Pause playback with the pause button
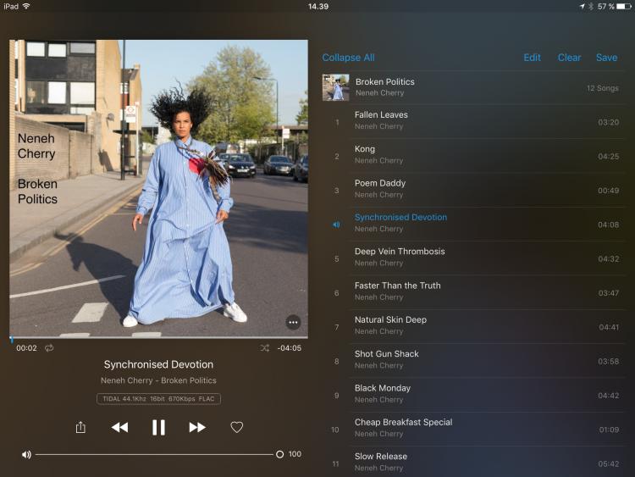Screen dimensions: 635x477 pos(158,427)
